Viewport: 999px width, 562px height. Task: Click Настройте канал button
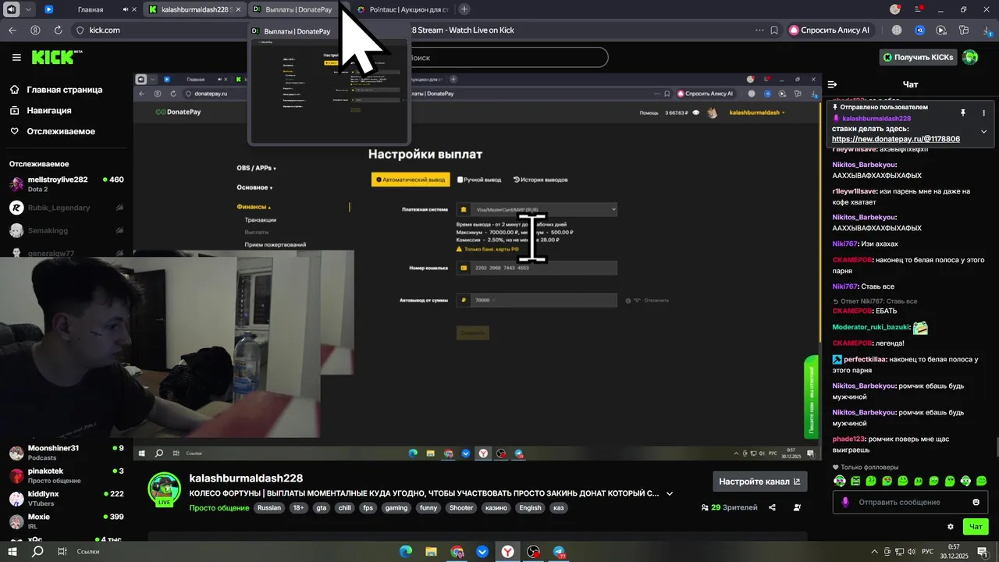pyautogui.click(x=759, y=482)
